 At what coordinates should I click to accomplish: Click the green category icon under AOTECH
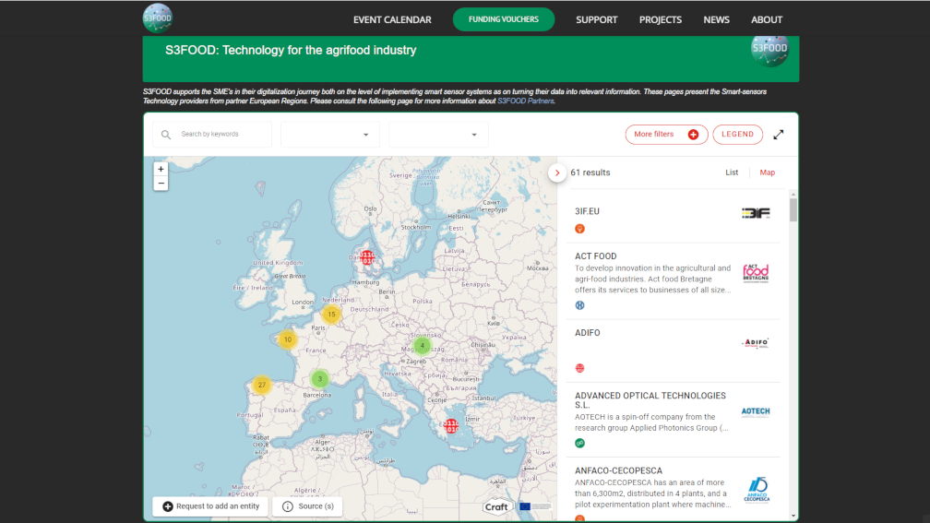580,443
